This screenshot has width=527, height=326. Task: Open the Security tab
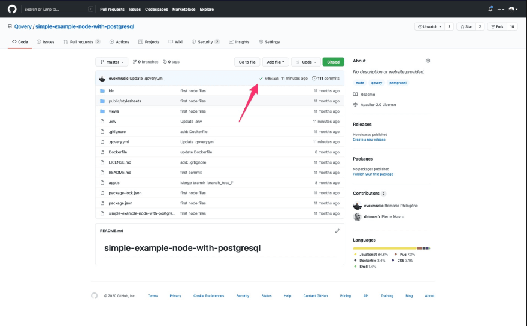click(205, 42)
